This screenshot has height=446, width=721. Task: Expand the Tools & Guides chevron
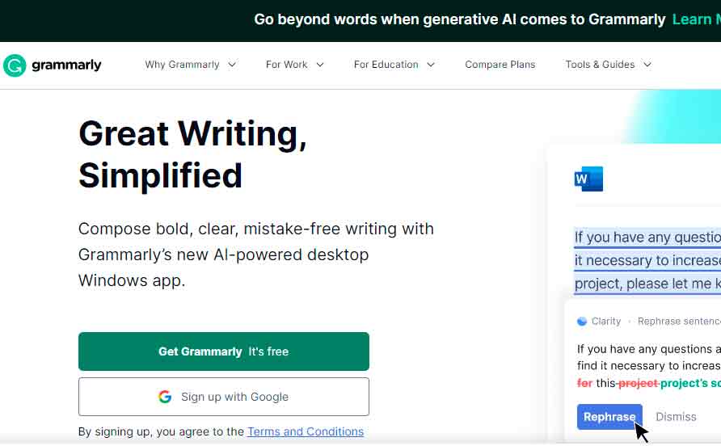(x=647, y=65)
